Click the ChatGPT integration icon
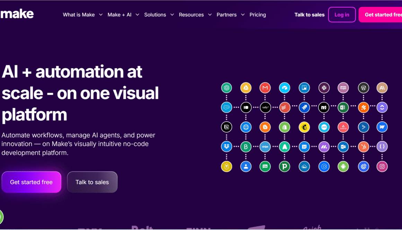402x230 pixels. point(226,88)
